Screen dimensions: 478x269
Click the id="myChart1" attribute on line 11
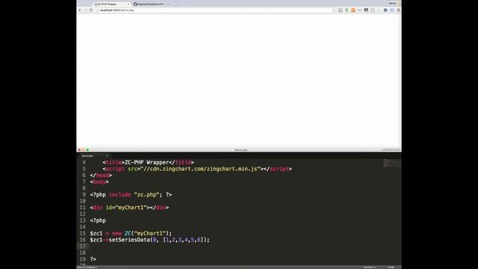(x=126, y=208)
